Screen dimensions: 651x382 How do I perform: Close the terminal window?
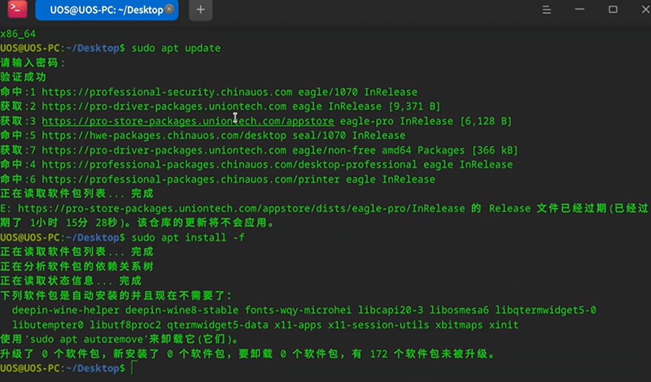click(645, 9)
